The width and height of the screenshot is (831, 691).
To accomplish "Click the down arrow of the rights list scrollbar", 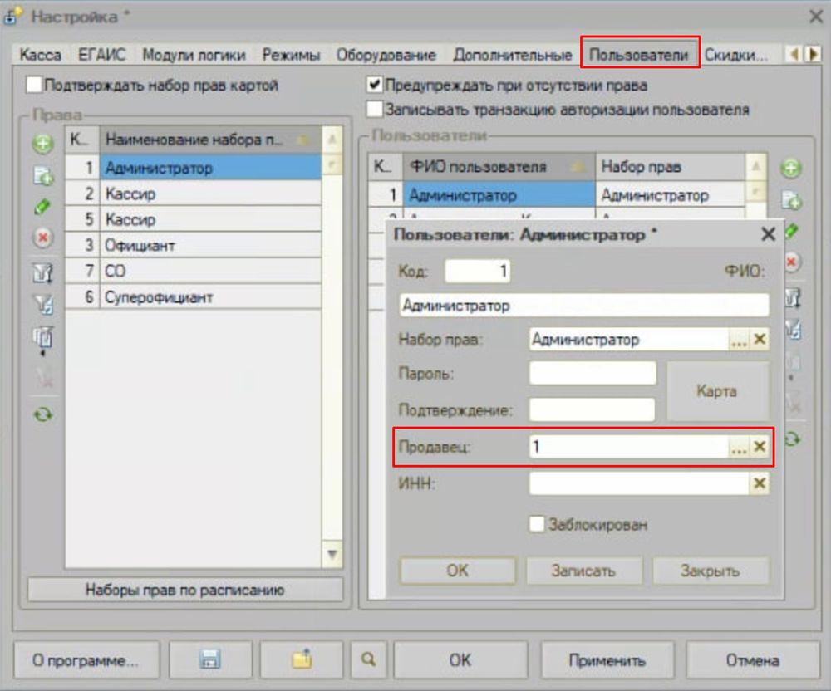I will point(332,554).
